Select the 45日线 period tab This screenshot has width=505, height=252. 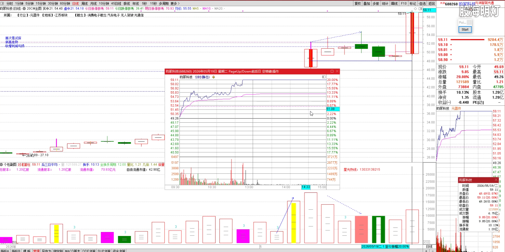pos(116,4)
